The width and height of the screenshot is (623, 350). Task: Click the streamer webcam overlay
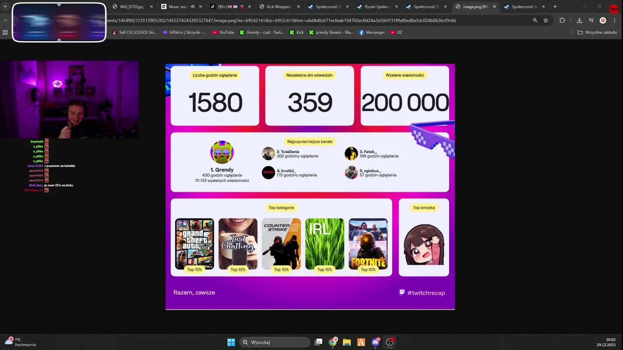coord(69,99)
